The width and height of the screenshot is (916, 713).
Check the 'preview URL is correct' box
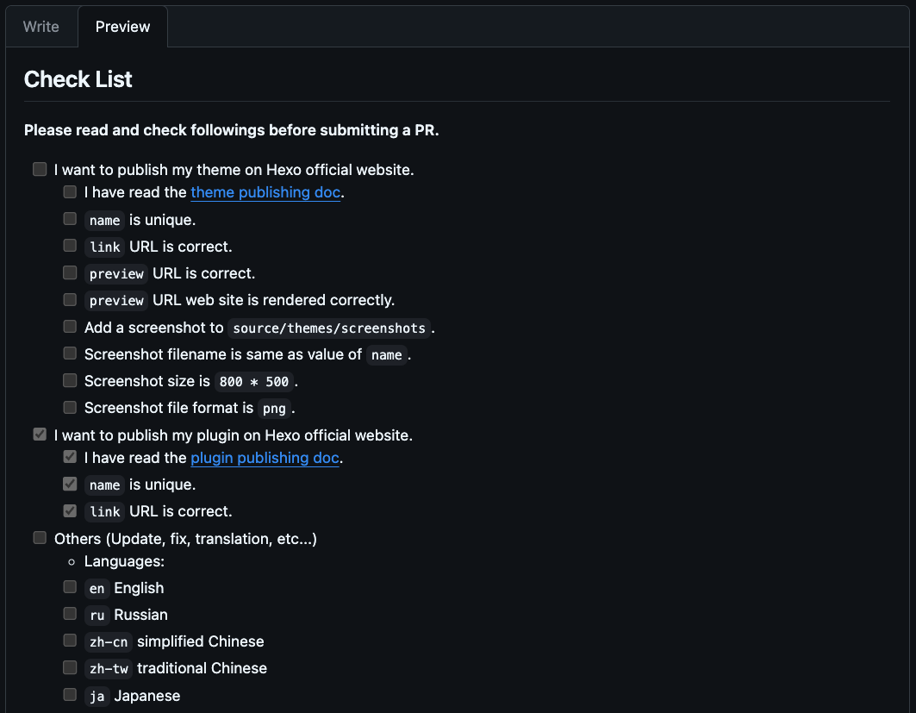tap(70, 272)
